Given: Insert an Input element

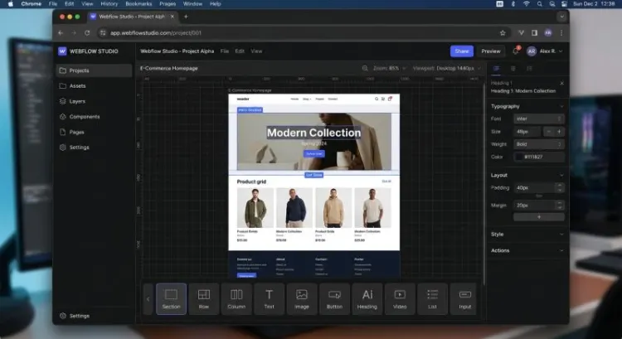Looking at the screenshot, I should pyautogui.click(x=464, y=299).
